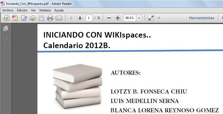
Task: Click 'LUIS MEDELLIN SERNA' text
Action: [x=145, y=101]
